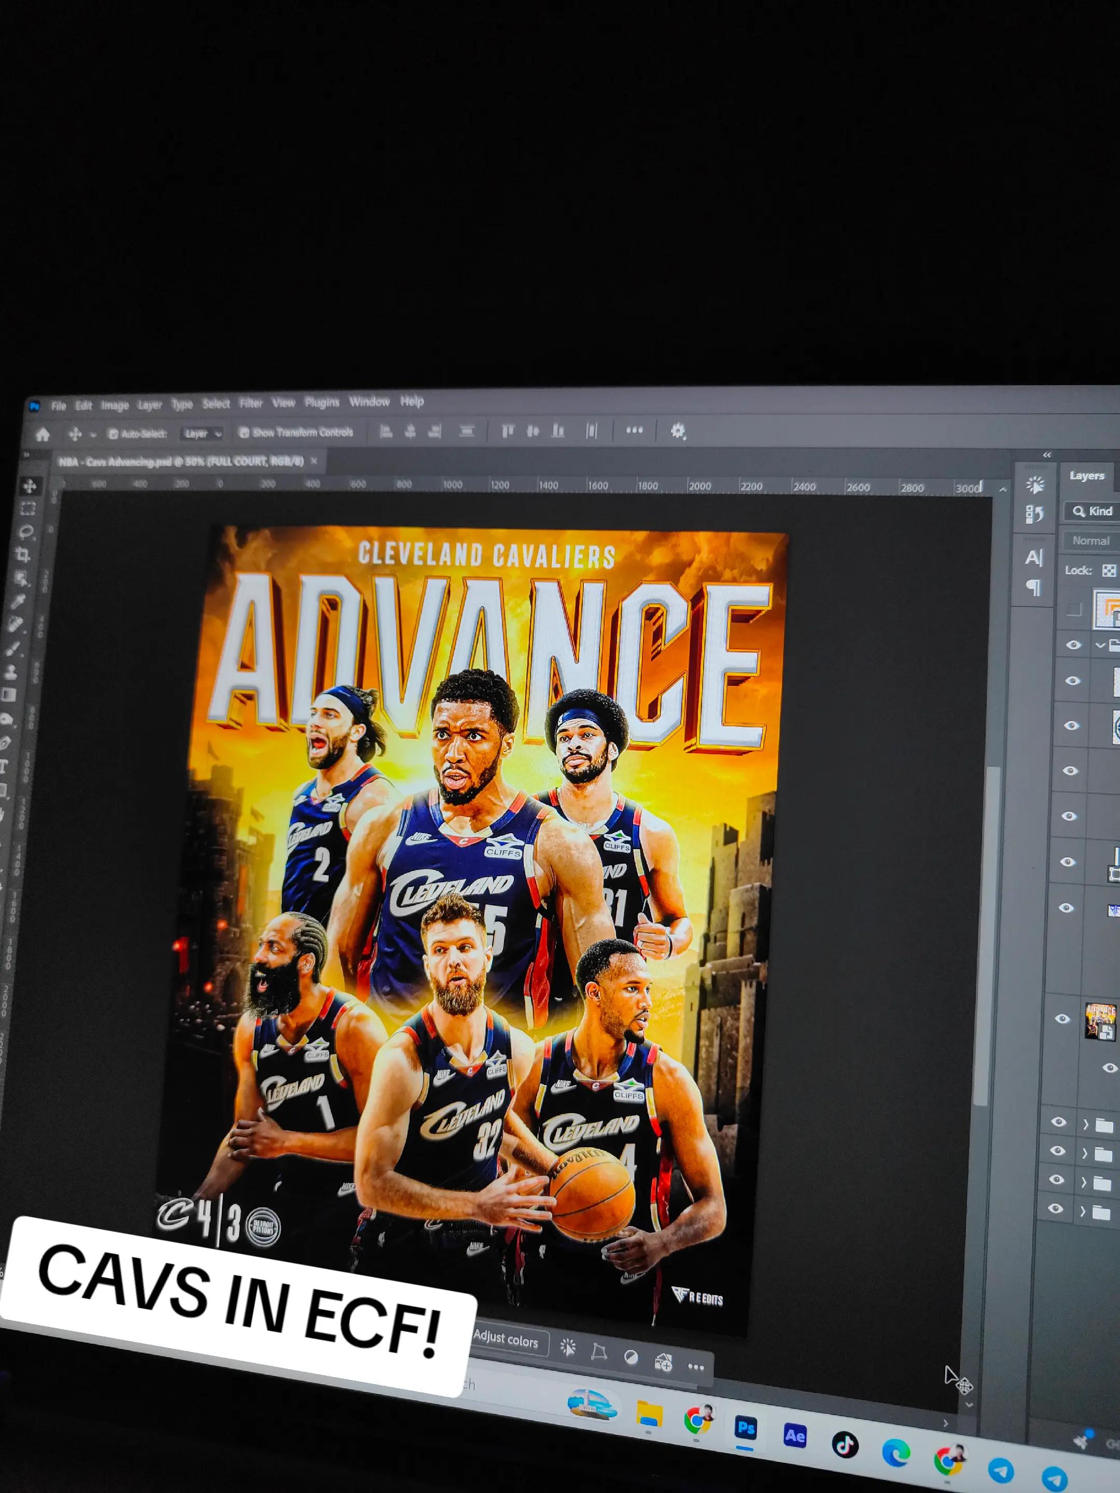Toggle the Auto-Select checkbox
Image resolution: width=1120 pixels, height=1493 pixels.
114,434
